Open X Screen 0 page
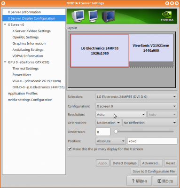The width and height of the screenshot is (180, 188). (16, 24)
